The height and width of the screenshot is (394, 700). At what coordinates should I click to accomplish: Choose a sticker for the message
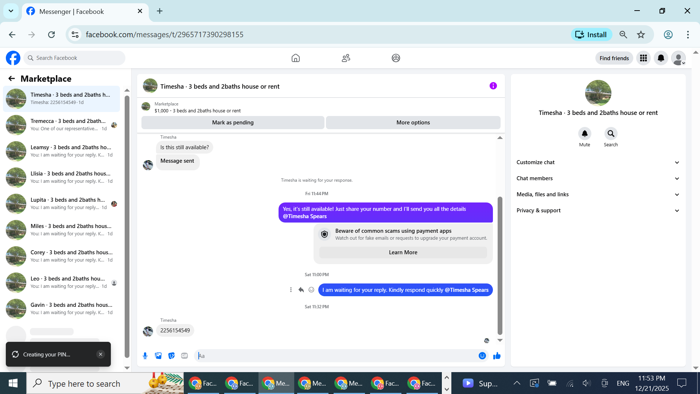[171, 356]
